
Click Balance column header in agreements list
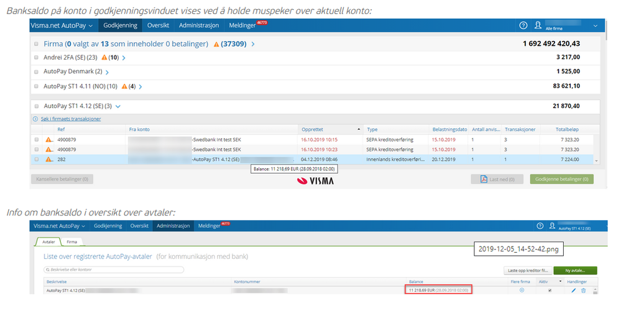[416, 282]
